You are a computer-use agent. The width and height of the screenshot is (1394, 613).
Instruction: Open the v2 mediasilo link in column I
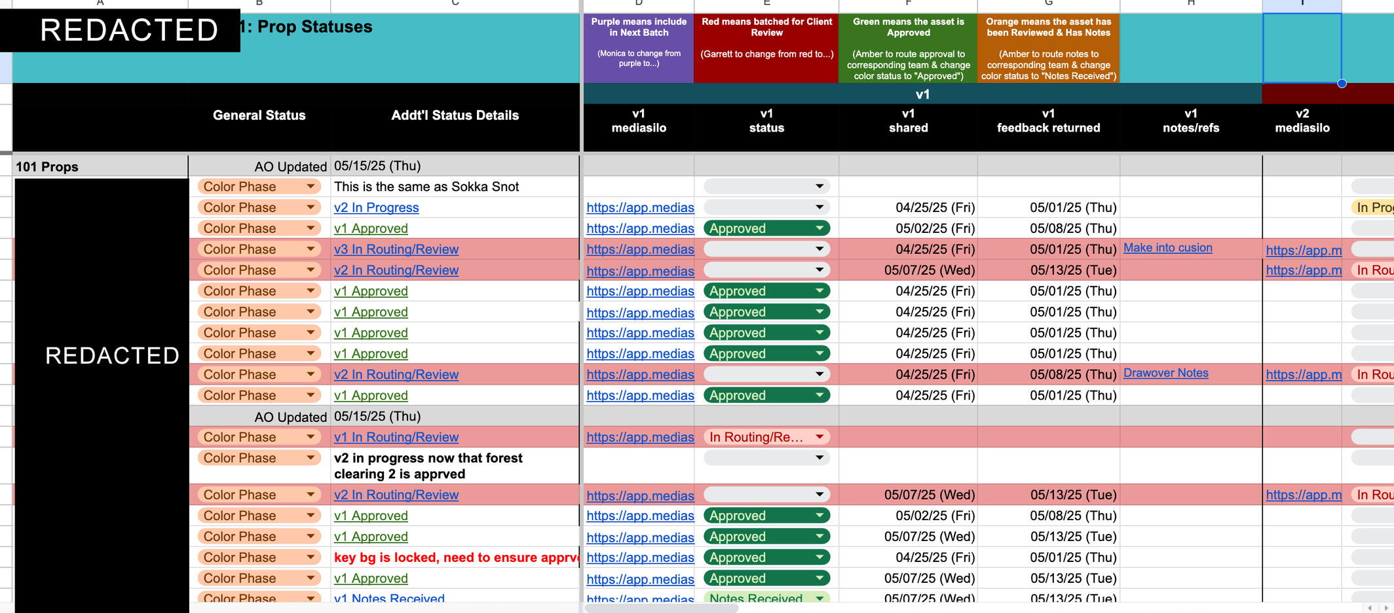pos(1304,249)
